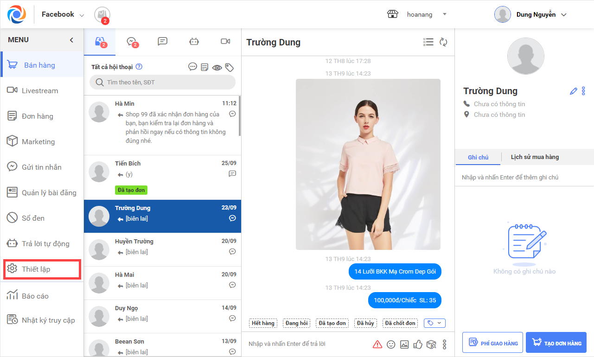The image size is (594, 357).
Task: Open the hoanang store dropdown
Action: (444, 14)
